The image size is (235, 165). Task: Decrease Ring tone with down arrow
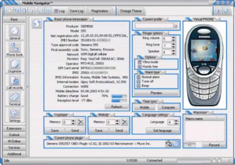point(173,47)
